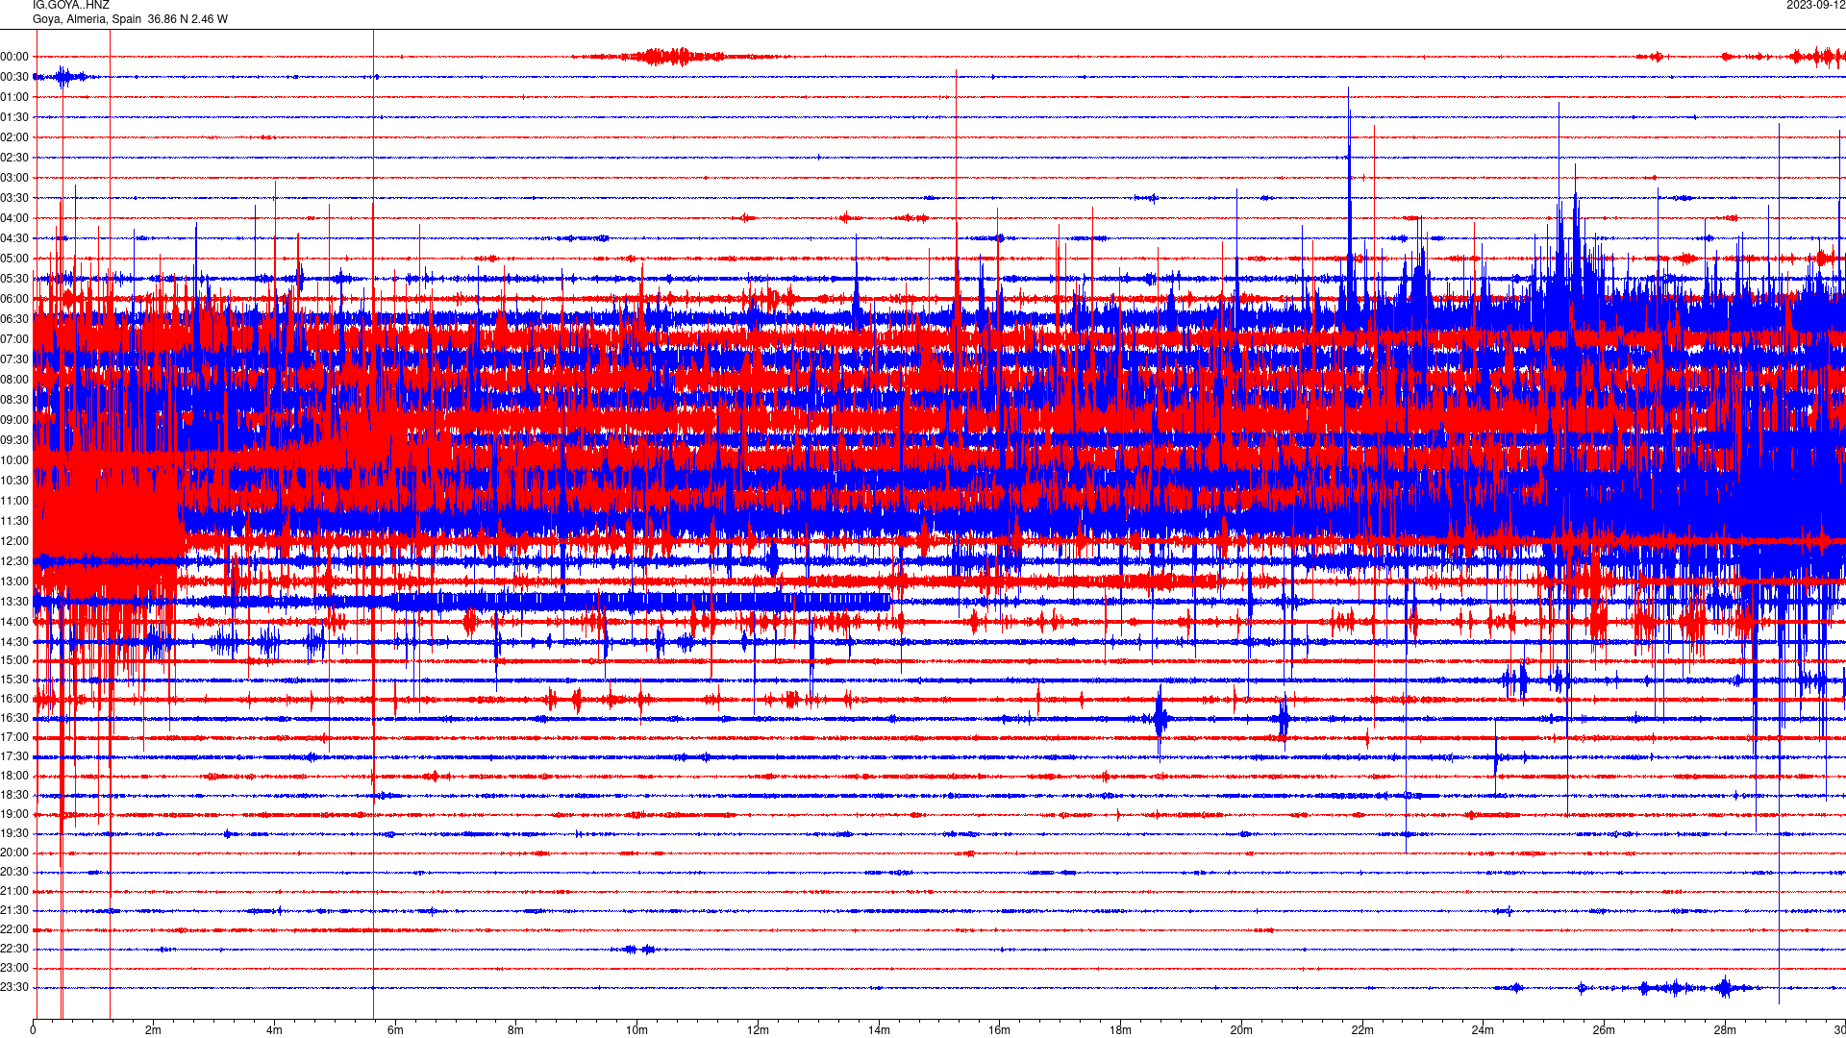Select the 00:00 time row label
1846x1038 pixels.
(x=14, y=57)
